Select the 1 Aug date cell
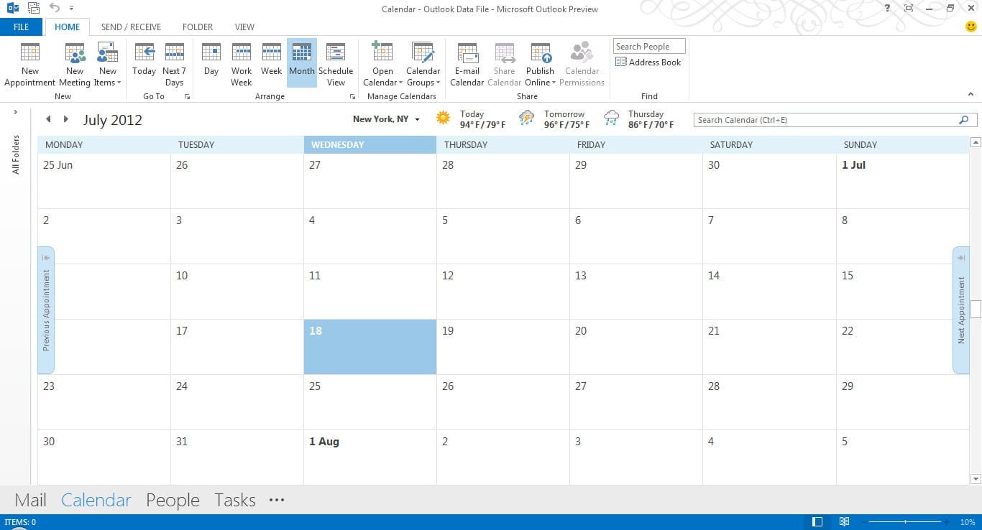 (x=370, y=457)
